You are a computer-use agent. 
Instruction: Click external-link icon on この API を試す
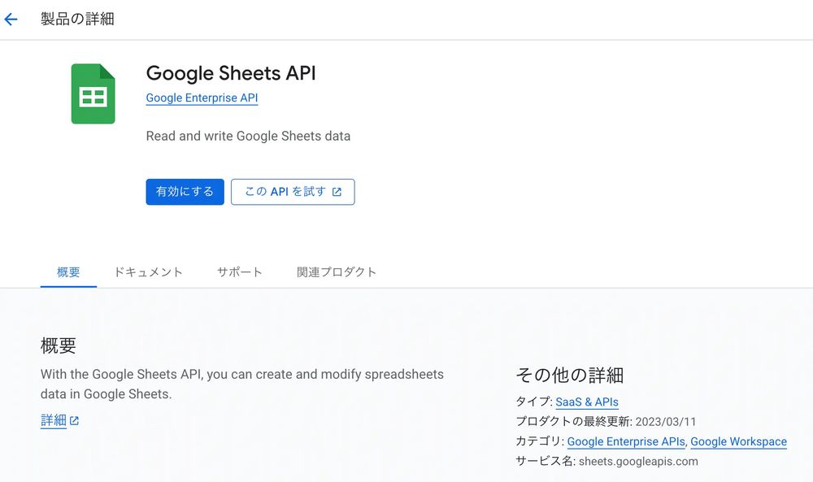(x=337, y=193)
